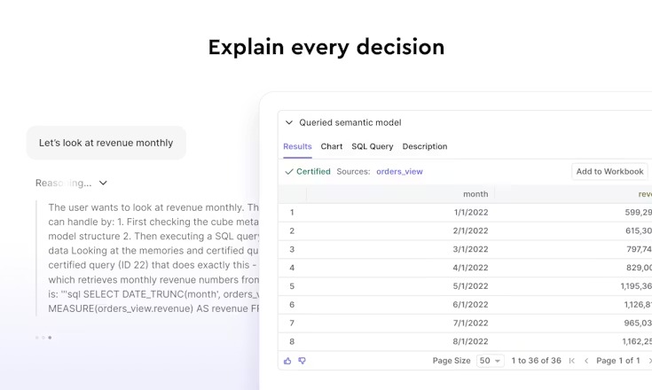Switch to the Results tab
The image size is (652, 390).
pyautogui.click(x=297, y=146)
